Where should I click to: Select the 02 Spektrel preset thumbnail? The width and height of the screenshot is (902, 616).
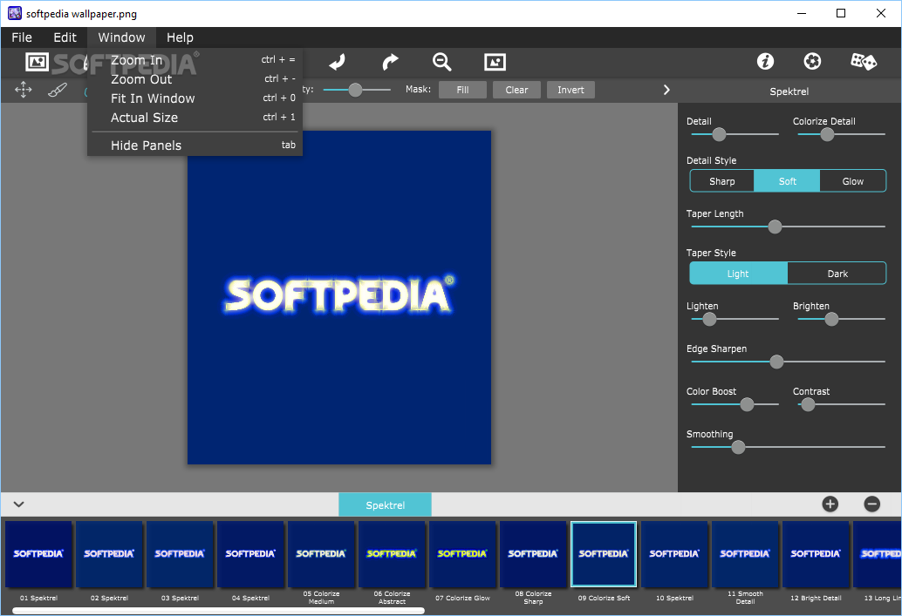pos(109,554)
